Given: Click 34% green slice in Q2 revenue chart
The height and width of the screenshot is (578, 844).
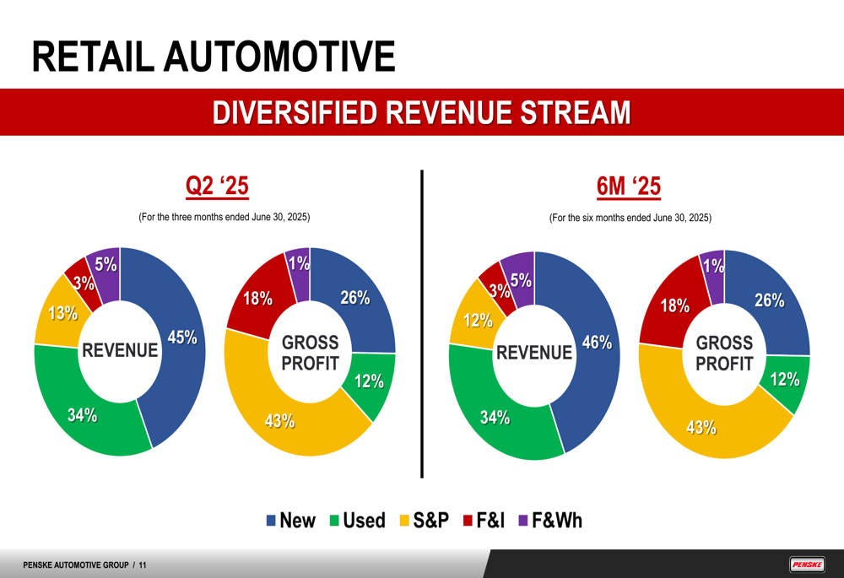Looking at the screenshot, I should (81, 414).
